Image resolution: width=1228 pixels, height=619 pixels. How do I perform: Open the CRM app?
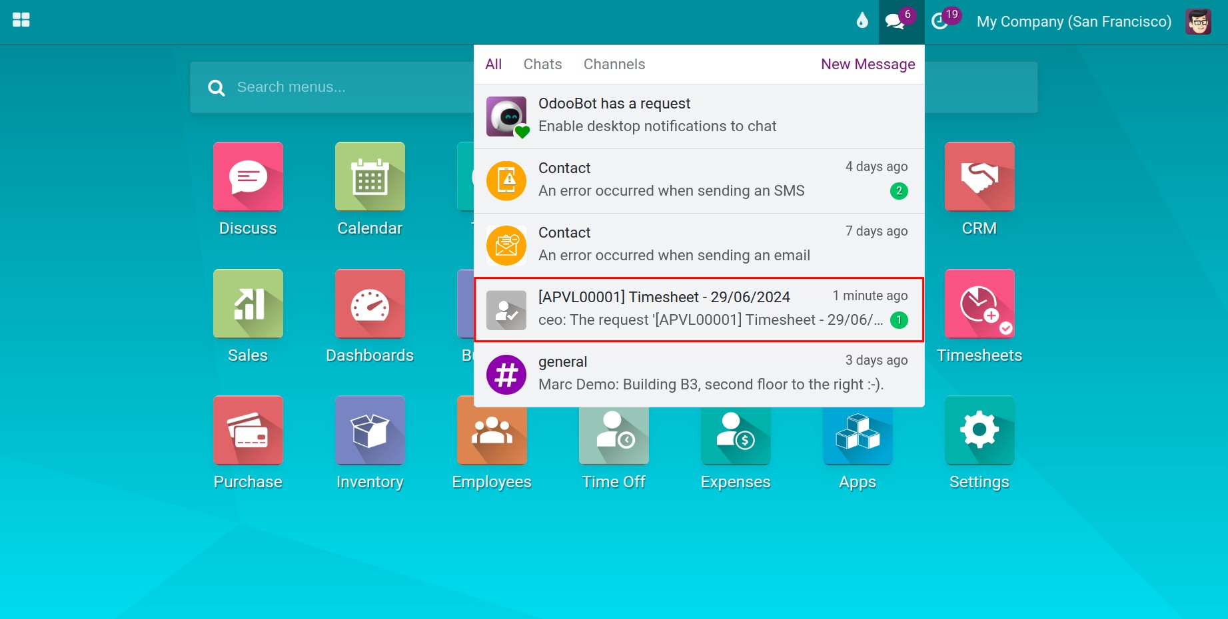point(979,176)
